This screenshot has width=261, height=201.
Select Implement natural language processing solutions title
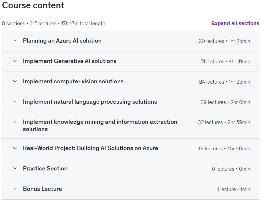[90, 102]
